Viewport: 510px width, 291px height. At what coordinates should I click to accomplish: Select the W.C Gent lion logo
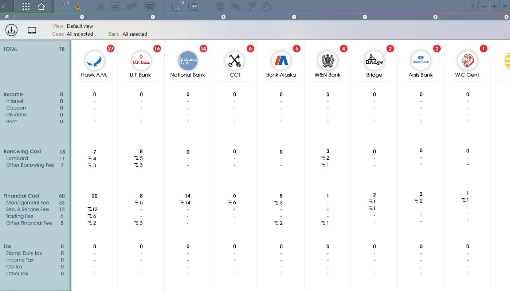tap(468, 60)
